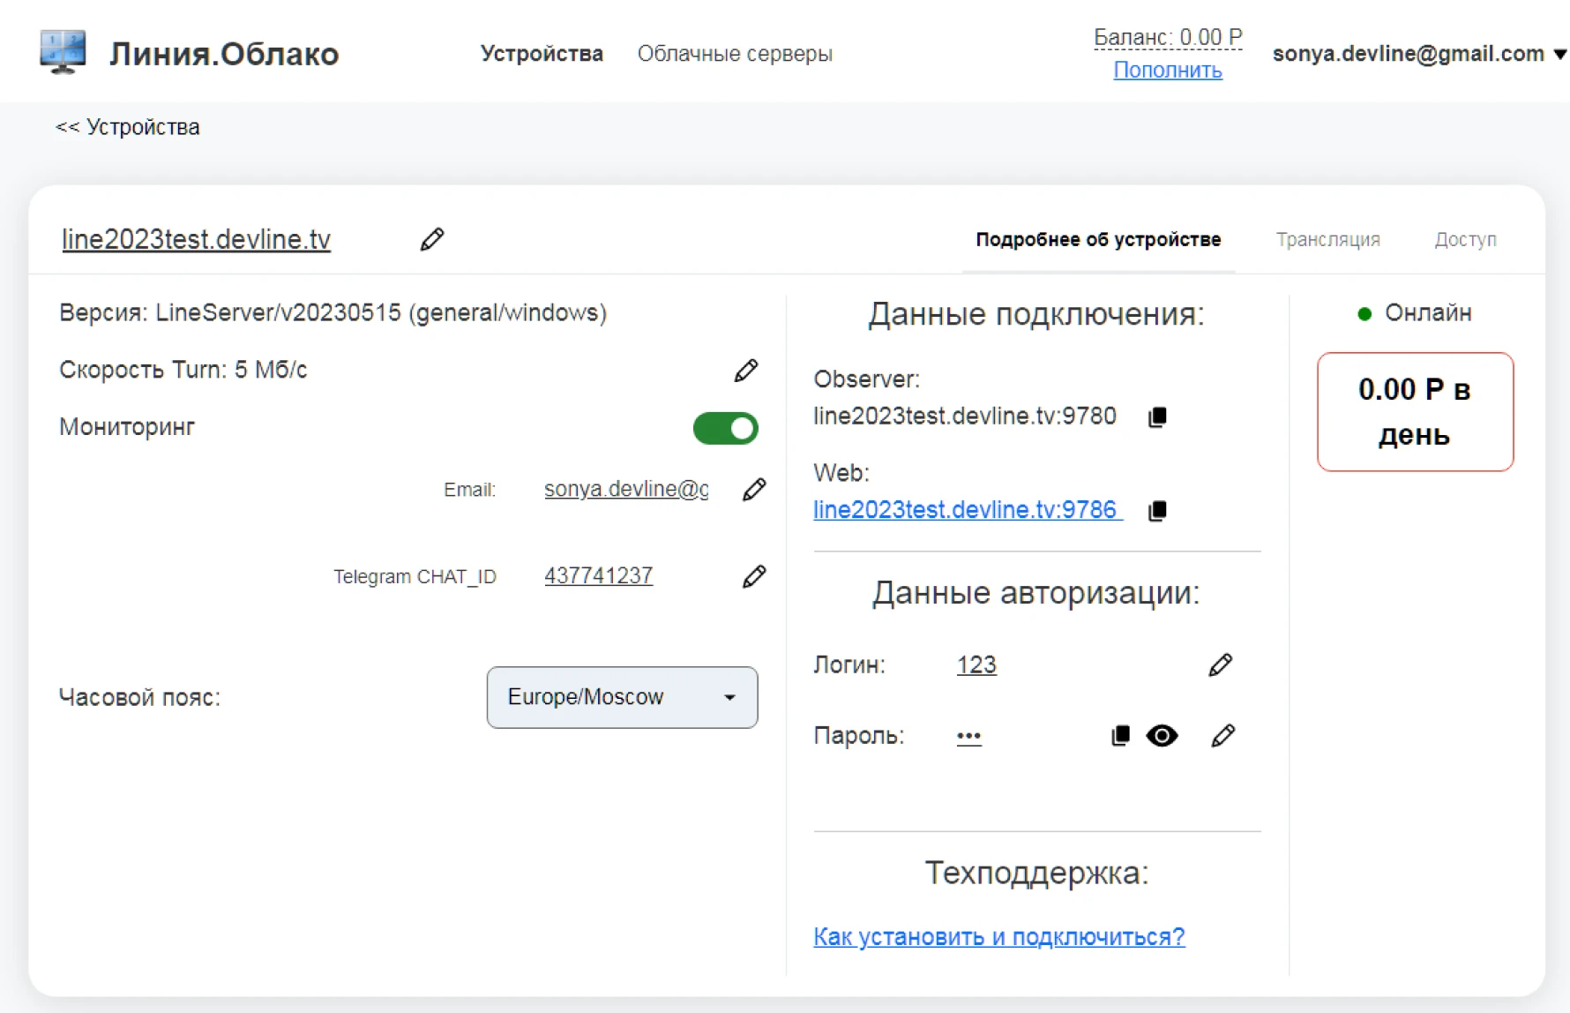This screenshot has height=1013, width=1570.
Task: Edit the monitoring Email address
Action: (754, 490)
